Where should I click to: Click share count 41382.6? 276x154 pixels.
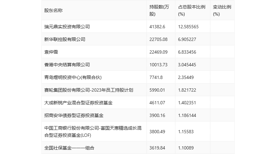(x=157, y=27)
